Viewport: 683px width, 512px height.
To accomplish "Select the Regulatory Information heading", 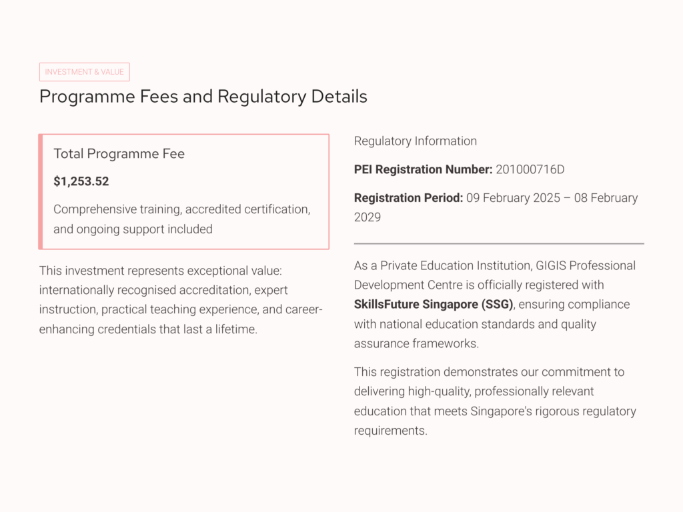I will [415, 141].
